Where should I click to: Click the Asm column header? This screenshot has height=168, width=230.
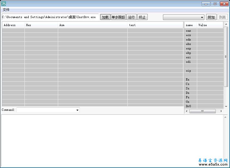(93, 25)
